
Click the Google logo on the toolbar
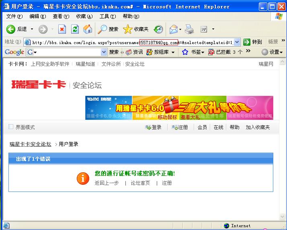[x=14, y=52]
